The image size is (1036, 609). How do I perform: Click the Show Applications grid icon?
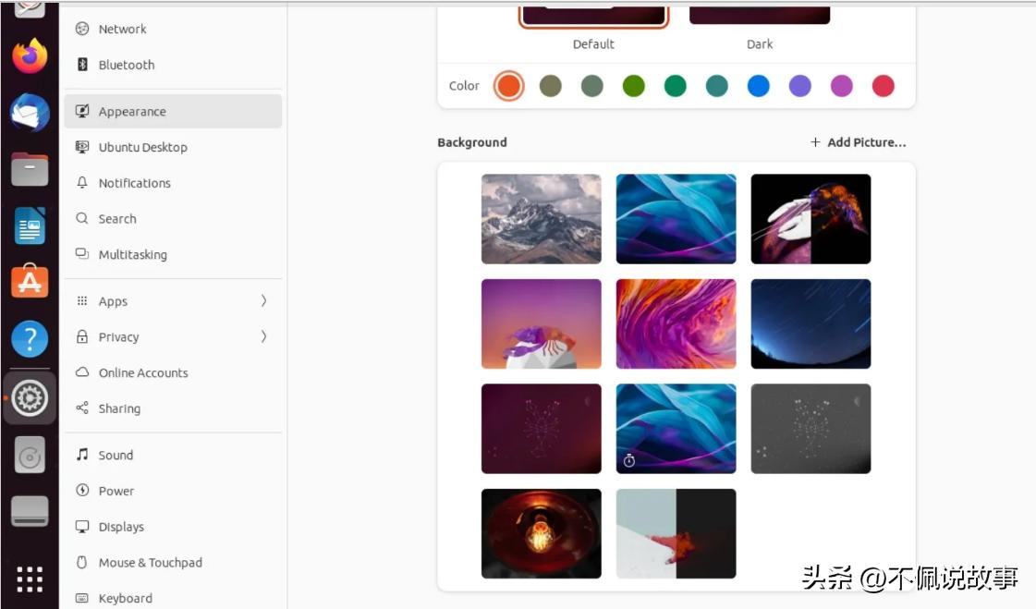tap(29, 579)
